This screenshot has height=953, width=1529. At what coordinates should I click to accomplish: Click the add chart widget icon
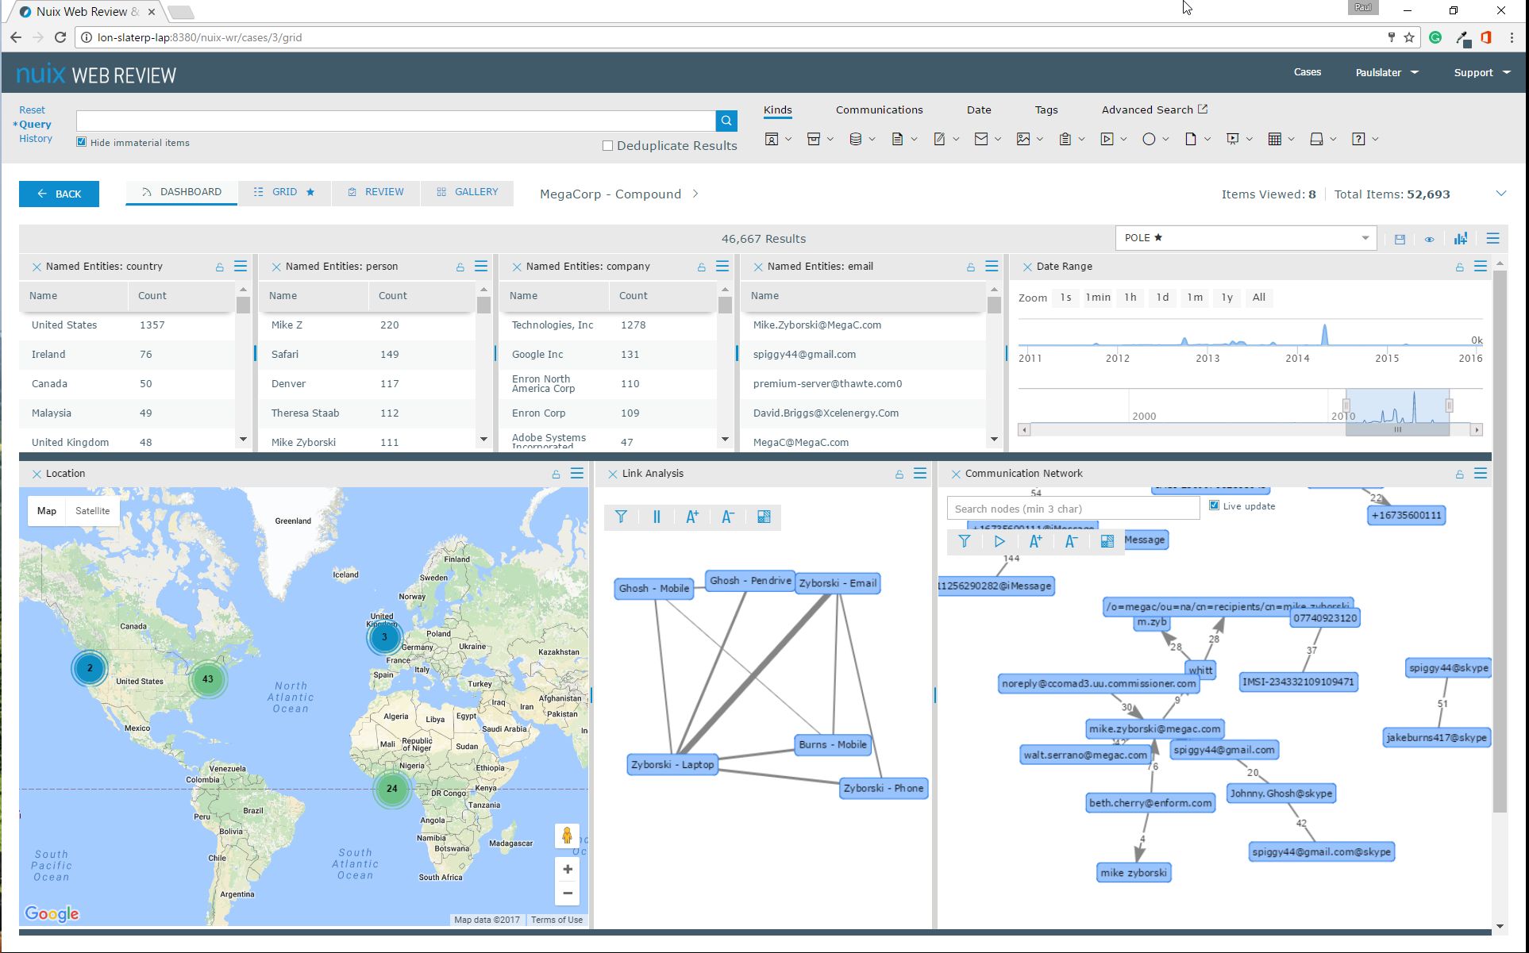coord(1461,238)
